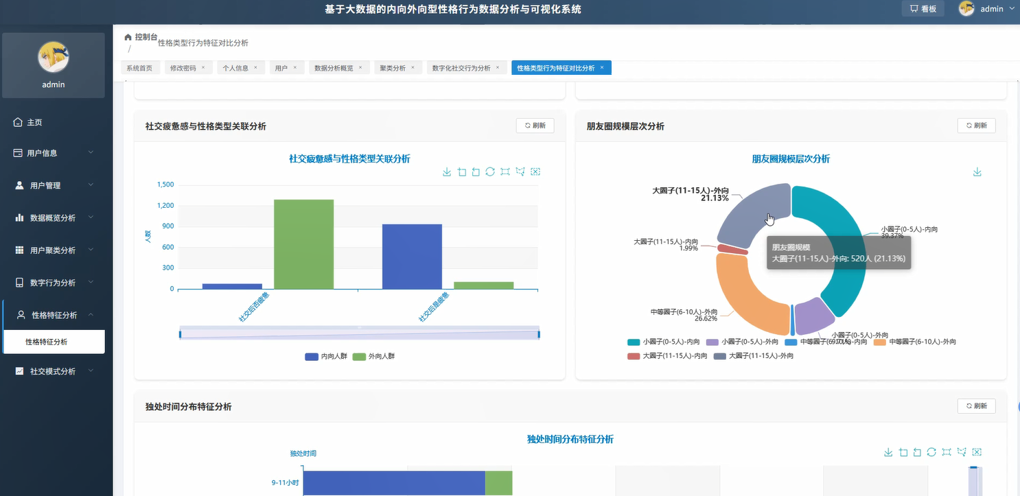The height and width of the screenshot is (496, 1020).
Task: Toggle 中等圈子(6-10人)-外向 legend entry
Action: point(915,342)
